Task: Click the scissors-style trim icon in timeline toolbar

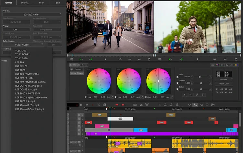Action: coord(141,105)
